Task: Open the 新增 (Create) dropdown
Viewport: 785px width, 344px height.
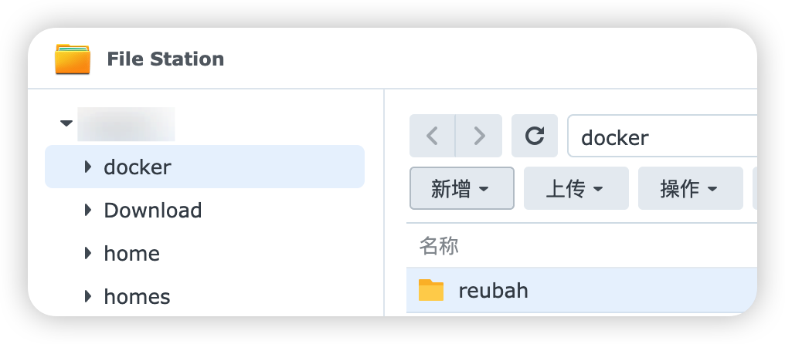Action: [x=461, y=188]
